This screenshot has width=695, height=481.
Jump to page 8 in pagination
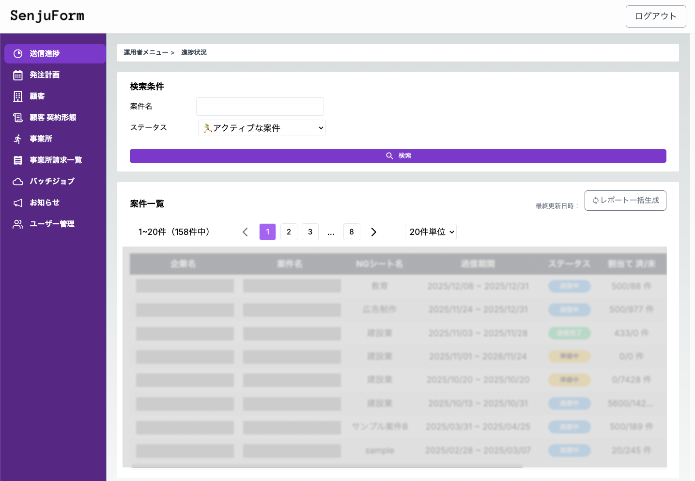click(x=352, y=232)
